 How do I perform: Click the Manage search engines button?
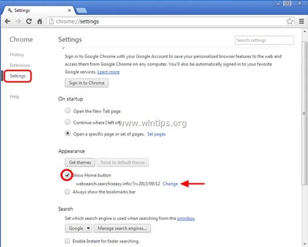pos(122,228)
